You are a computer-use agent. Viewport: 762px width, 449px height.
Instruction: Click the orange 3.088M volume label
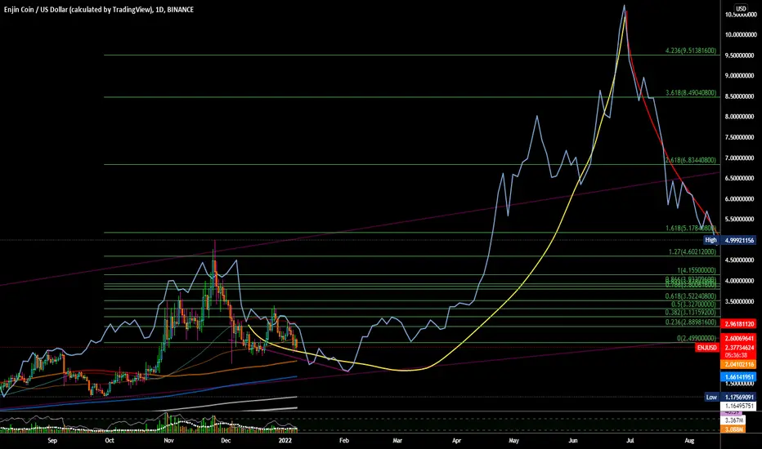734,429
